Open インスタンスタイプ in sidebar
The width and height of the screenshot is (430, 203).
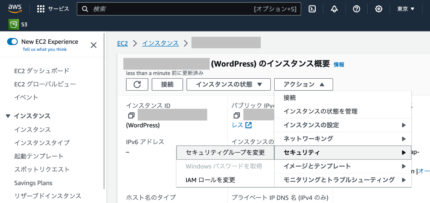pos(42,143)
